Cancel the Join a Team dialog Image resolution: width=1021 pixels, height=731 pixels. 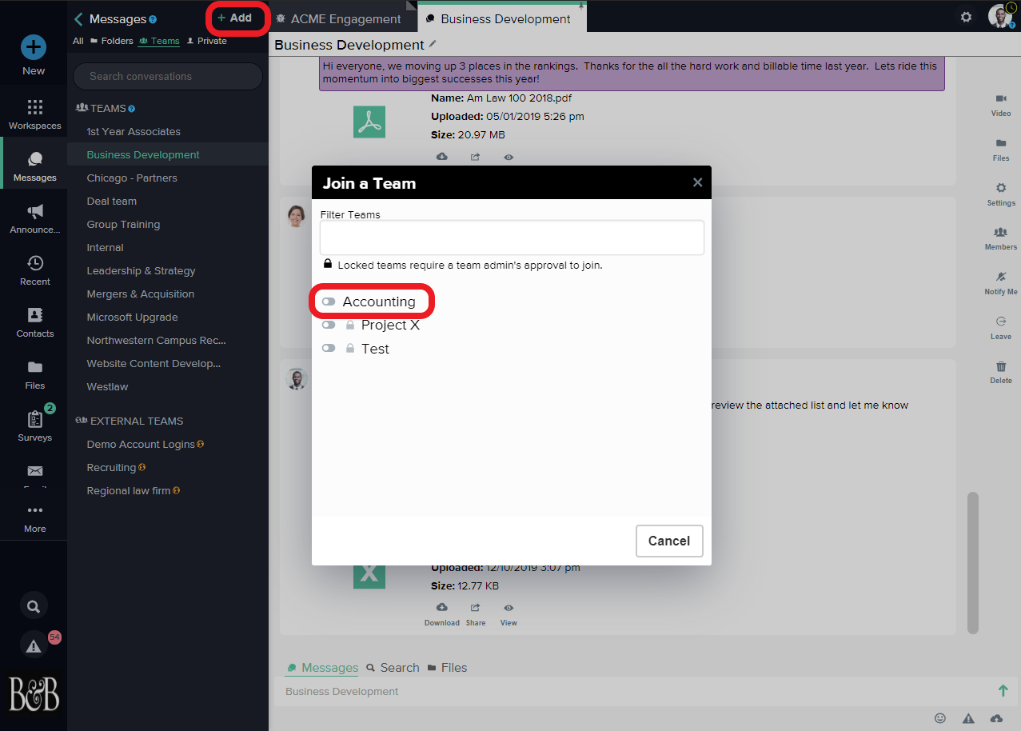pyautogui.click(x=669, y=541)
